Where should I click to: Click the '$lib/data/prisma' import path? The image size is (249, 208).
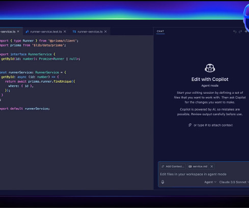point(48,45)
